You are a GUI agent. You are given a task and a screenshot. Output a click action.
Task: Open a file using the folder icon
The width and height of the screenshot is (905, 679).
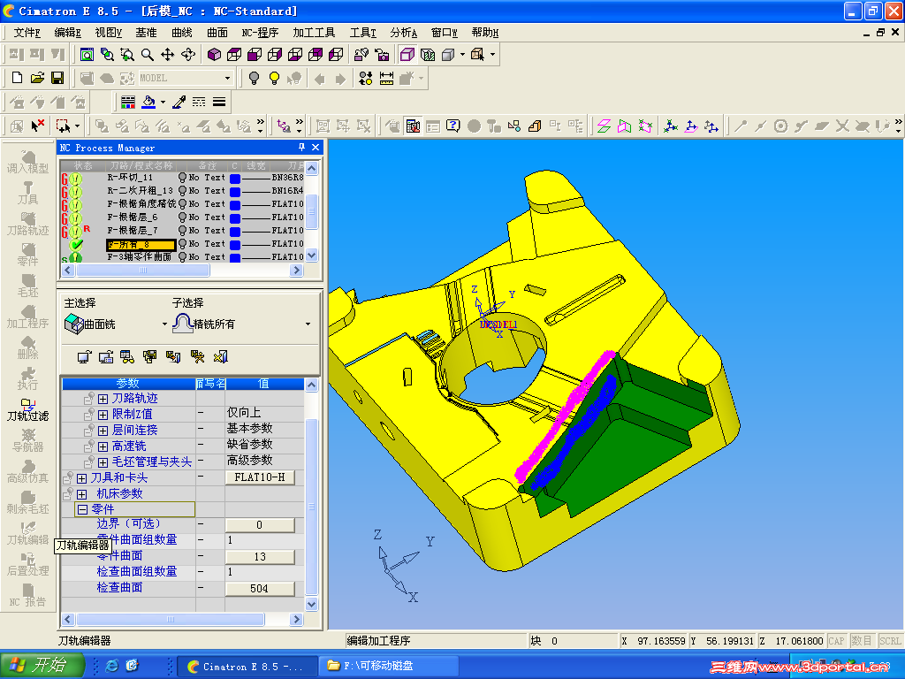37,78
